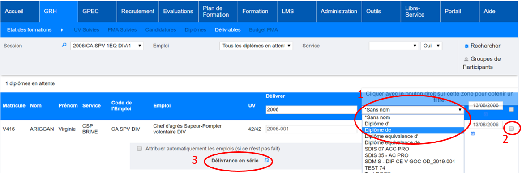Open the GPEC menu tab
The image size is (522, 179).
(91, 11)
